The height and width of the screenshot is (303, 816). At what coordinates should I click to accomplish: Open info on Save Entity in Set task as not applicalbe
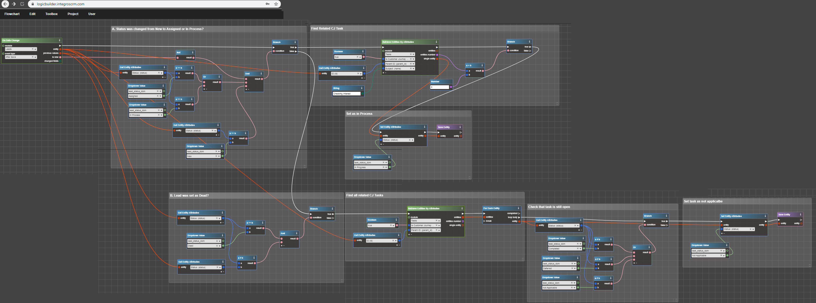point(800,215)
